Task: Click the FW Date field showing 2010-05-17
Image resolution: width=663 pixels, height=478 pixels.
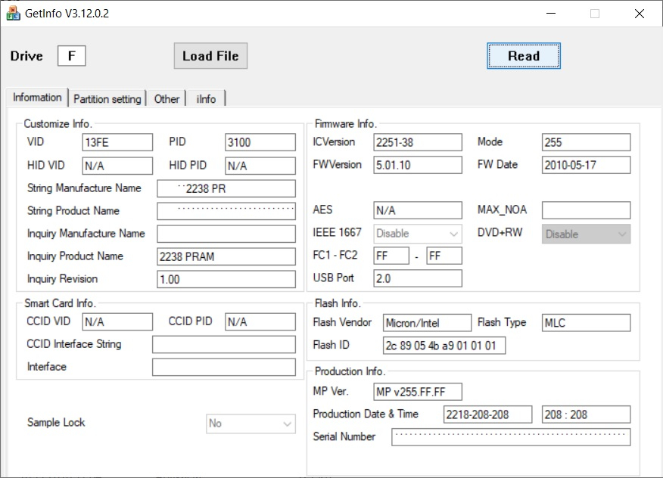Action: pyautogui.click(x=586, y=165)
